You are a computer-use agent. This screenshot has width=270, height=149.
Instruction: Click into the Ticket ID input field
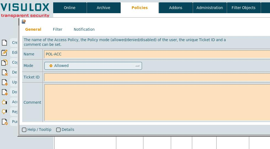[157, 77]
